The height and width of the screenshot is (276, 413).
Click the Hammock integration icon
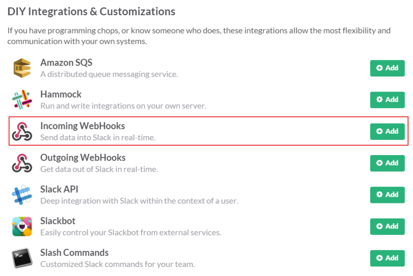[x=22, y=99]
